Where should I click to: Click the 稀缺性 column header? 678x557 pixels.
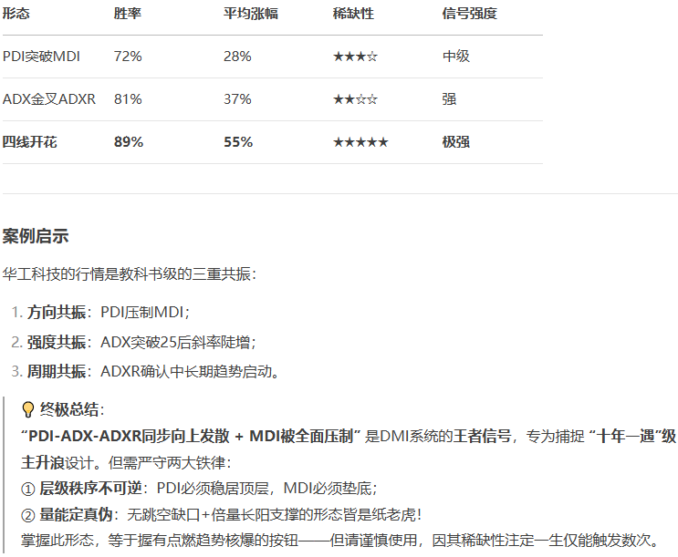[353, 14]
